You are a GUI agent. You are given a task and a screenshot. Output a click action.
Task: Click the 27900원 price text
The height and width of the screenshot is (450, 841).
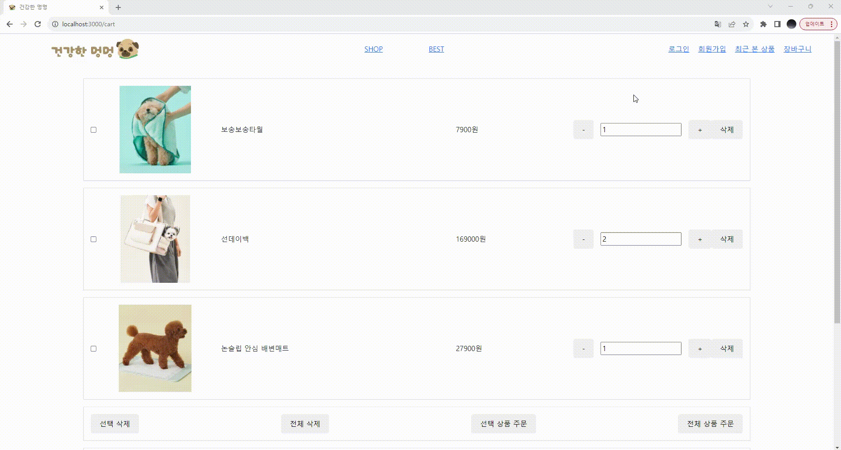(x=469, y=348)
